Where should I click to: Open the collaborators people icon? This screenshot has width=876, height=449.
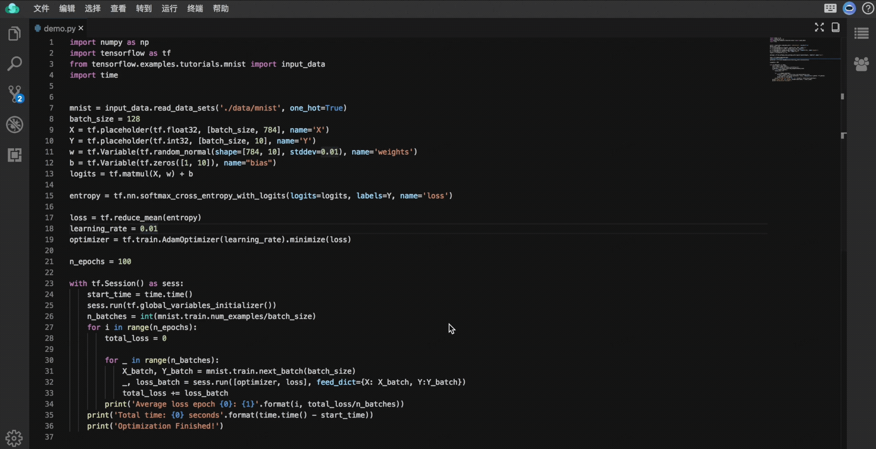861,64
